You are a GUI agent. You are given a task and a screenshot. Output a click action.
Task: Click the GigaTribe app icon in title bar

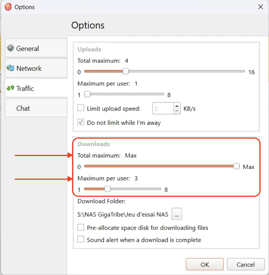coord(8,7)
